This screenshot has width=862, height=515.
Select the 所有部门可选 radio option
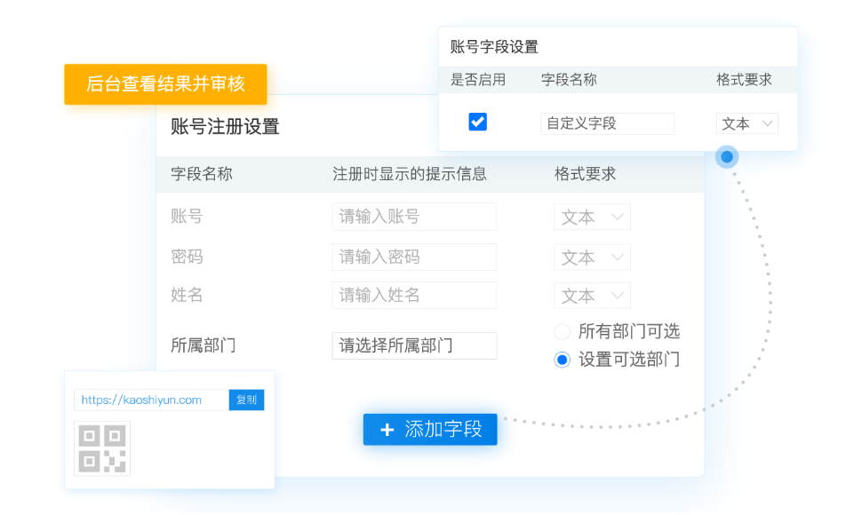[562, 332]
